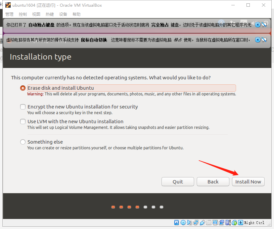Click the mouse integration status icon
The height and width of the screenshot is (229, 274).
(x=234, y=223)
